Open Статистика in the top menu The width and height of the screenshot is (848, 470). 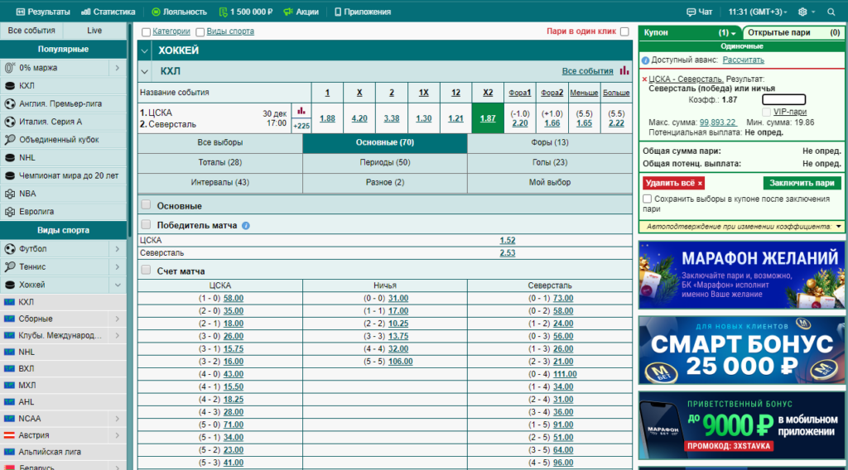[108, 12]
